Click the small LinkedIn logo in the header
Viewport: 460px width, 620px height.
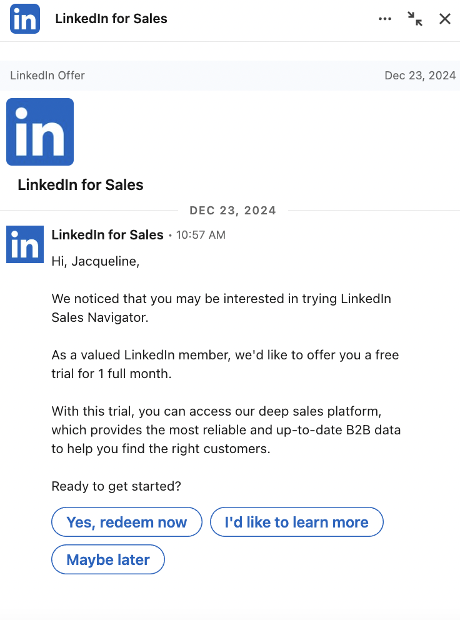25,19
